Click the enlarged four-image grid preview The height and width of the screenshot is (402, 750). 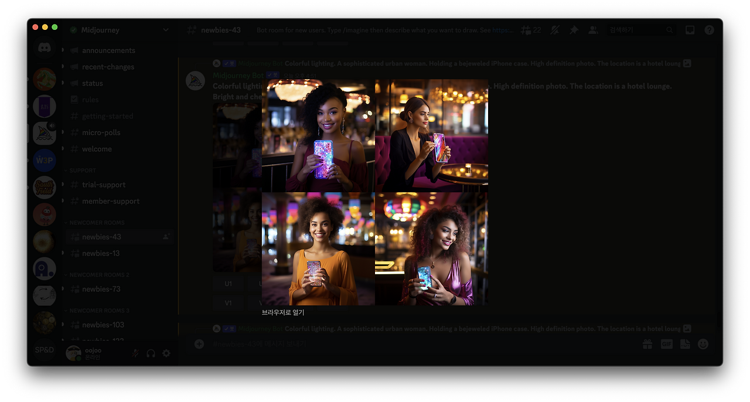375,192
